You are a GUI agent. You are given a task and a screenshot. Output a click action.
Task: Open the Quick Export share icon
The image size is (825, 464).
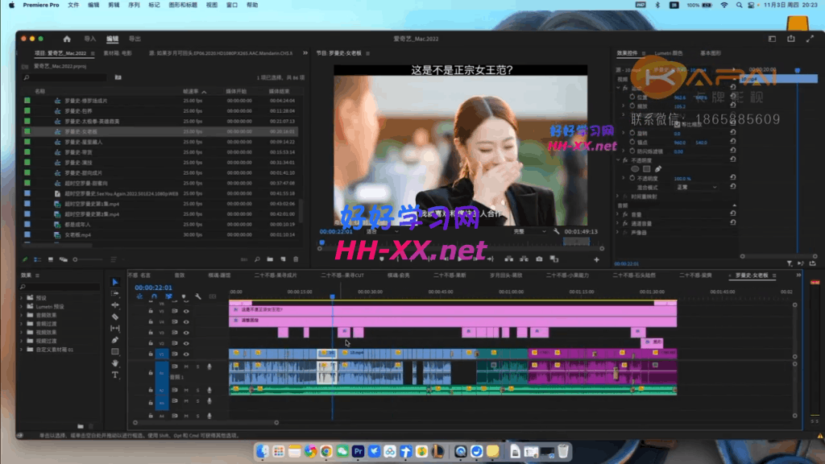pyautogui.click(x=791, y=39)
